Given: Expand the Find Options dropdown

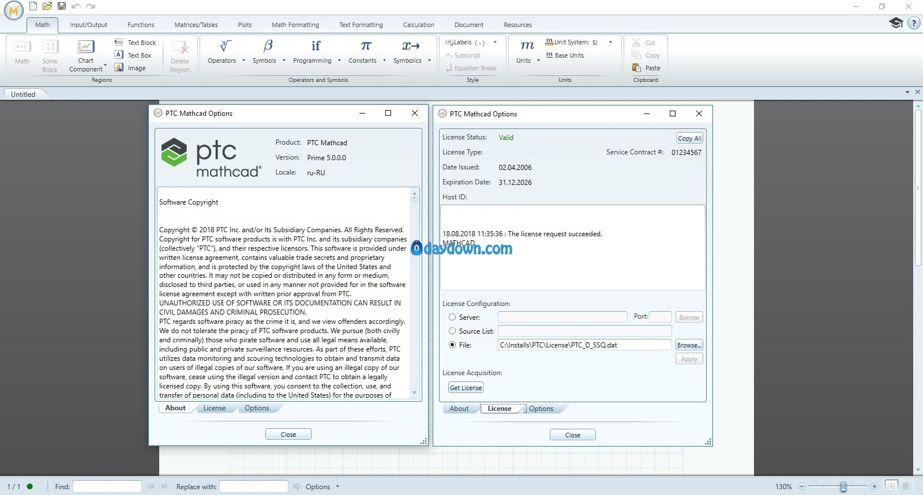Looking at the screenshot, I should pyautogui.click(x=337, y=487).
